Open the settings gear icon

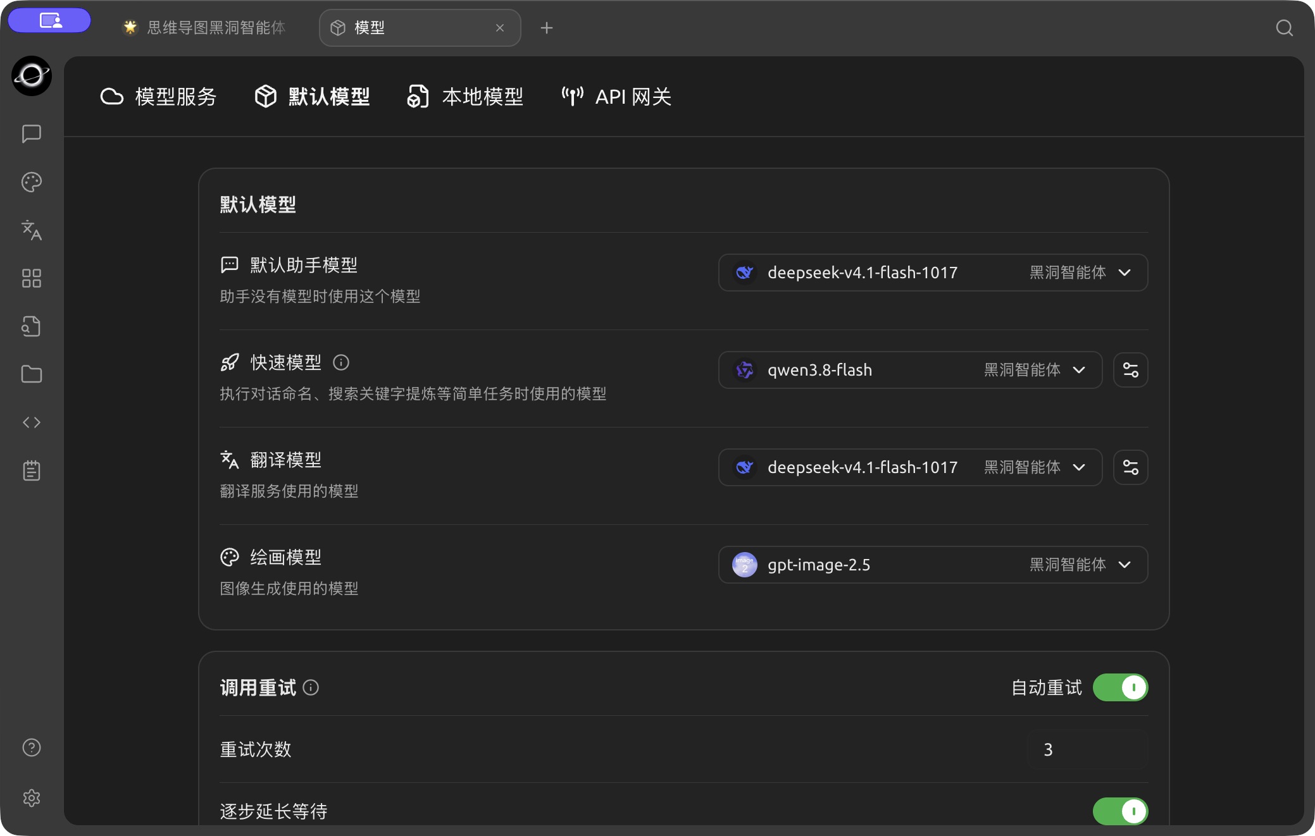pos(32,798)
